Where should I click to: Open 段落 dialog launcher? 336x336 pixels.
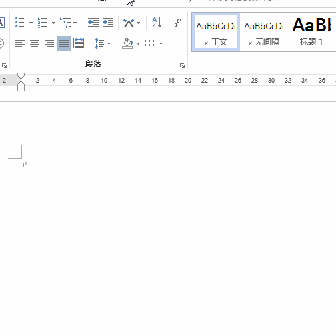click(182, 66)
